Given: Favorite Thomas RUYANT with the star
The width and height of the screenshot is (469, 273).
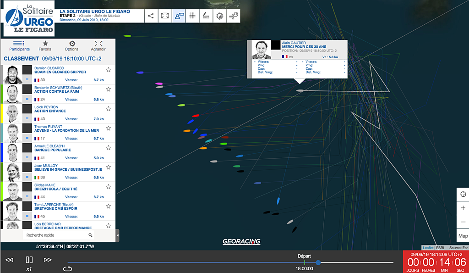Looking at the screenshot, I should click(x=108, y=128).
